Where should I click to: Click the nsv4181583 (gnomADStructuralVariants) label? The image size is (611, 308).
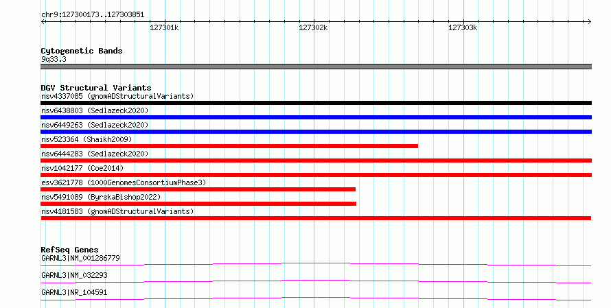(x=117, y=211)
